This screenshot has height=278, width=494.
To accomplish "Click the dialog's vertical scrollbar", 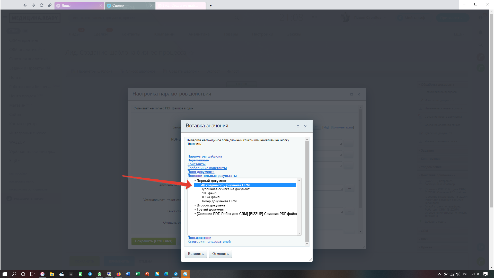I will (x=307, y=192).
